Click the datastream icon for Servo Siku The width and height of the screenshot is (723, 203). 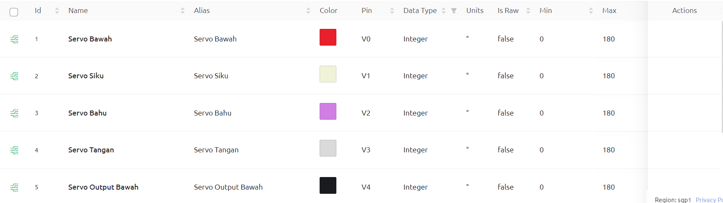coord(14,76)
